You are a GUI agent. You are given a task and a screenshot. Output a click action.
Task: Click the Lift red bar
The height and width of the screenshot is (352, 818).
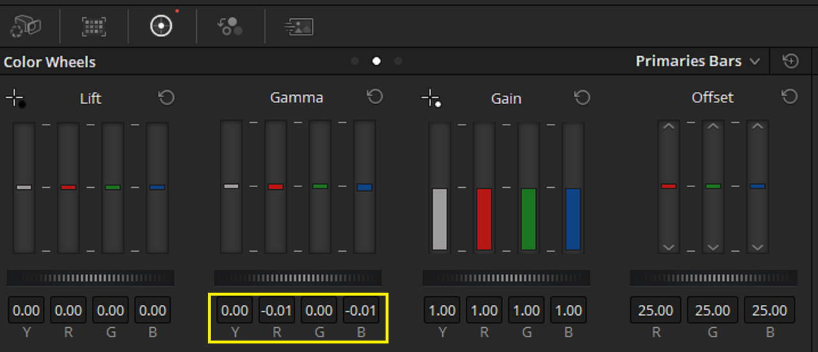click(x=68, y=188)
